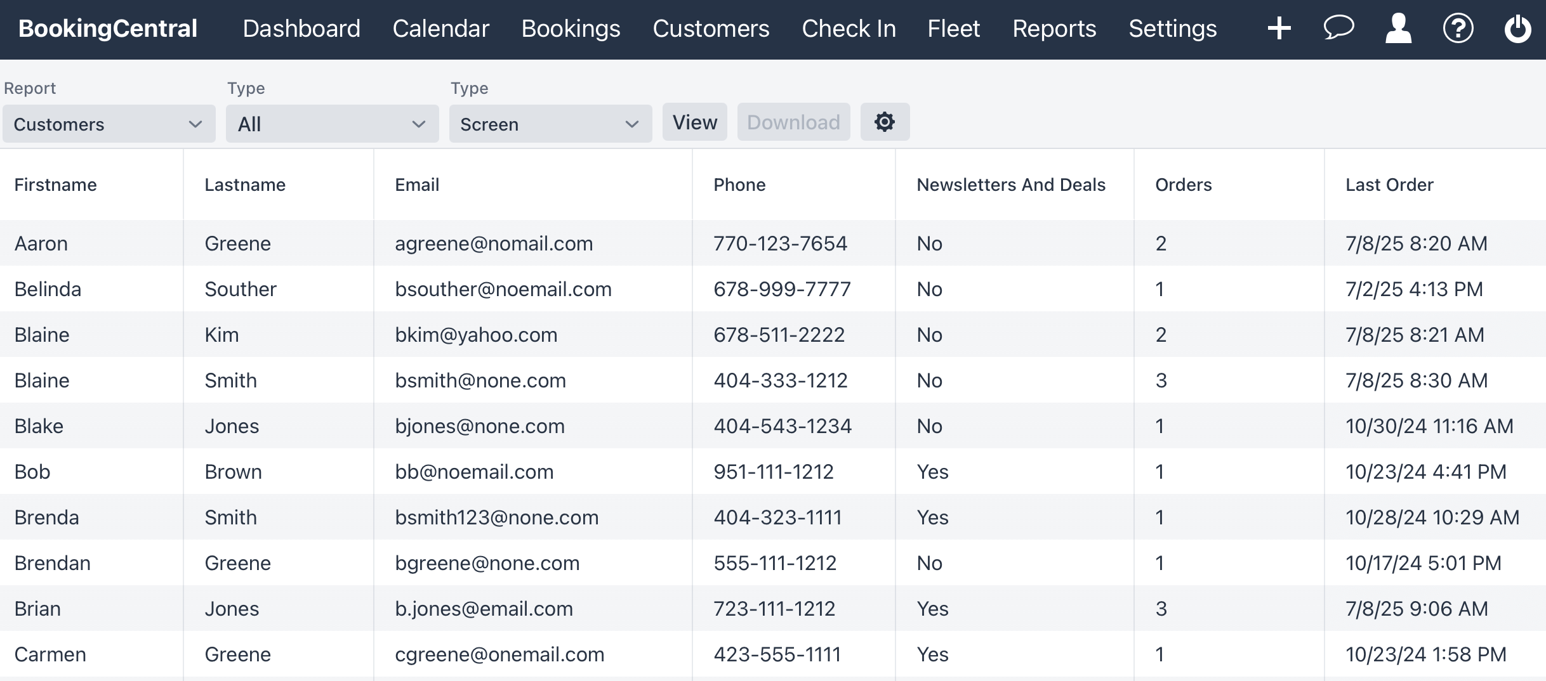
Task: Click email cgreene@onemail.com
Action: point(499,654)
